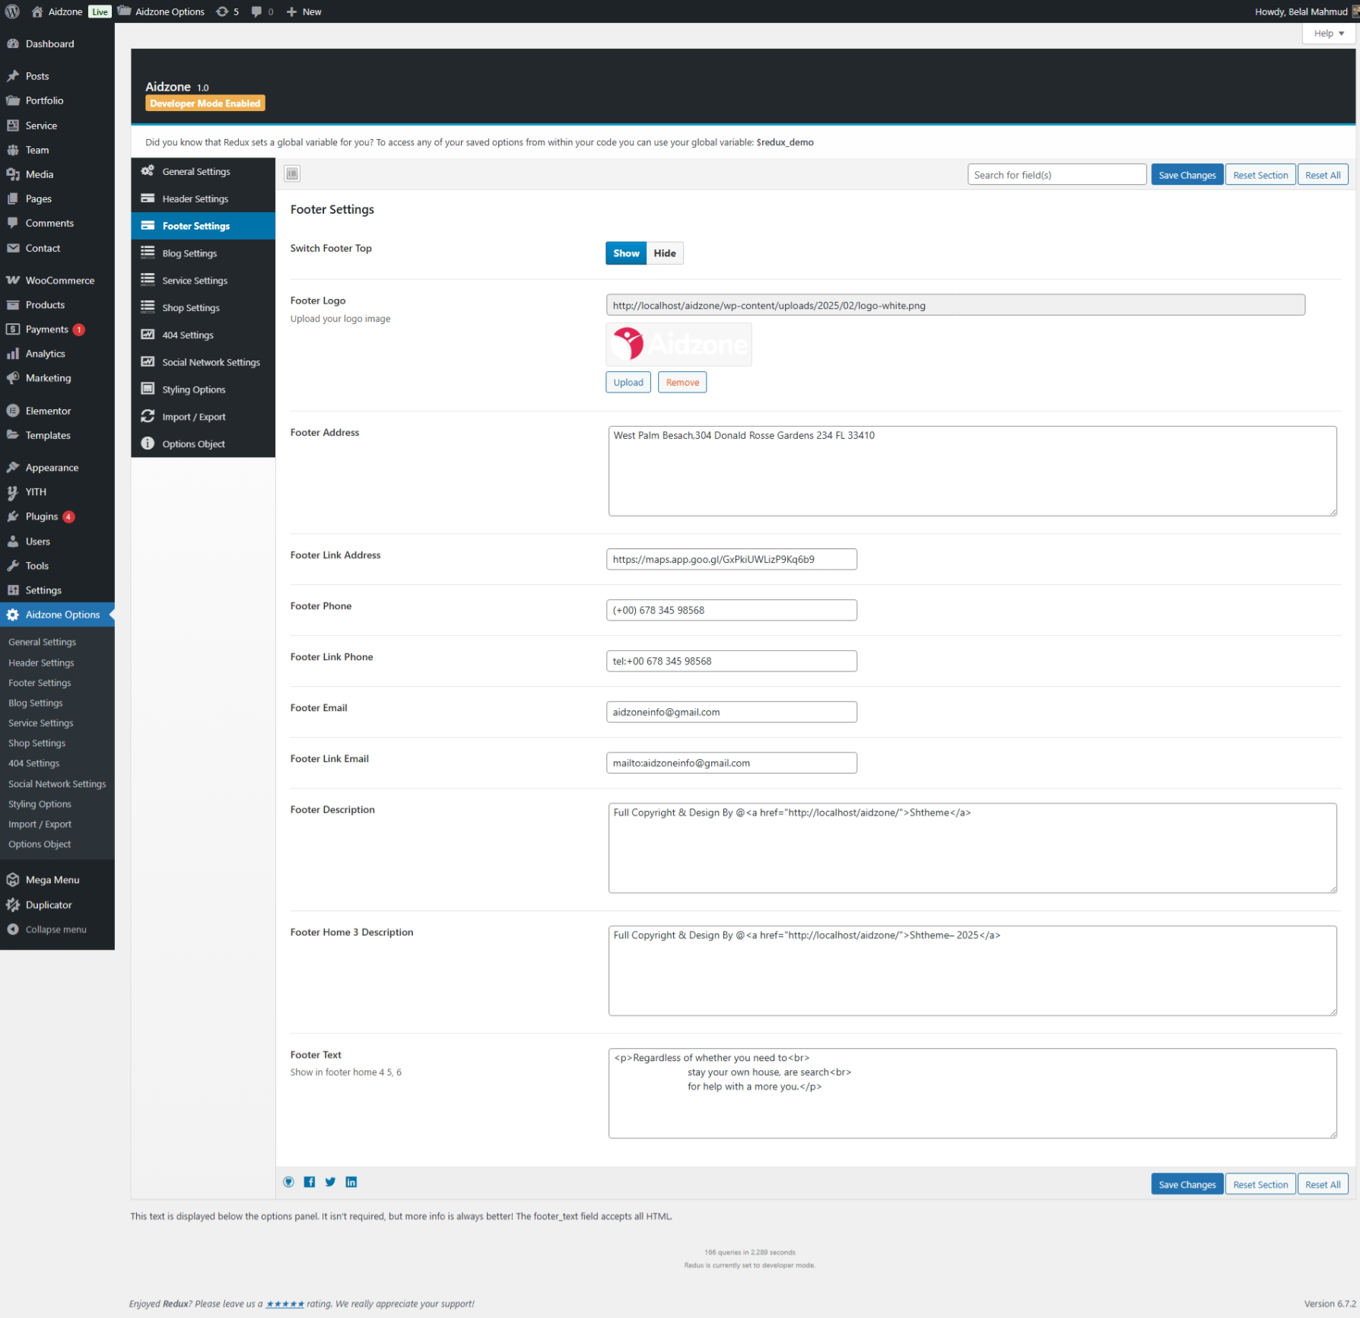Click the Aidzone footer logo thumbnail
1360x1318 pixels.
click(678, 345)
